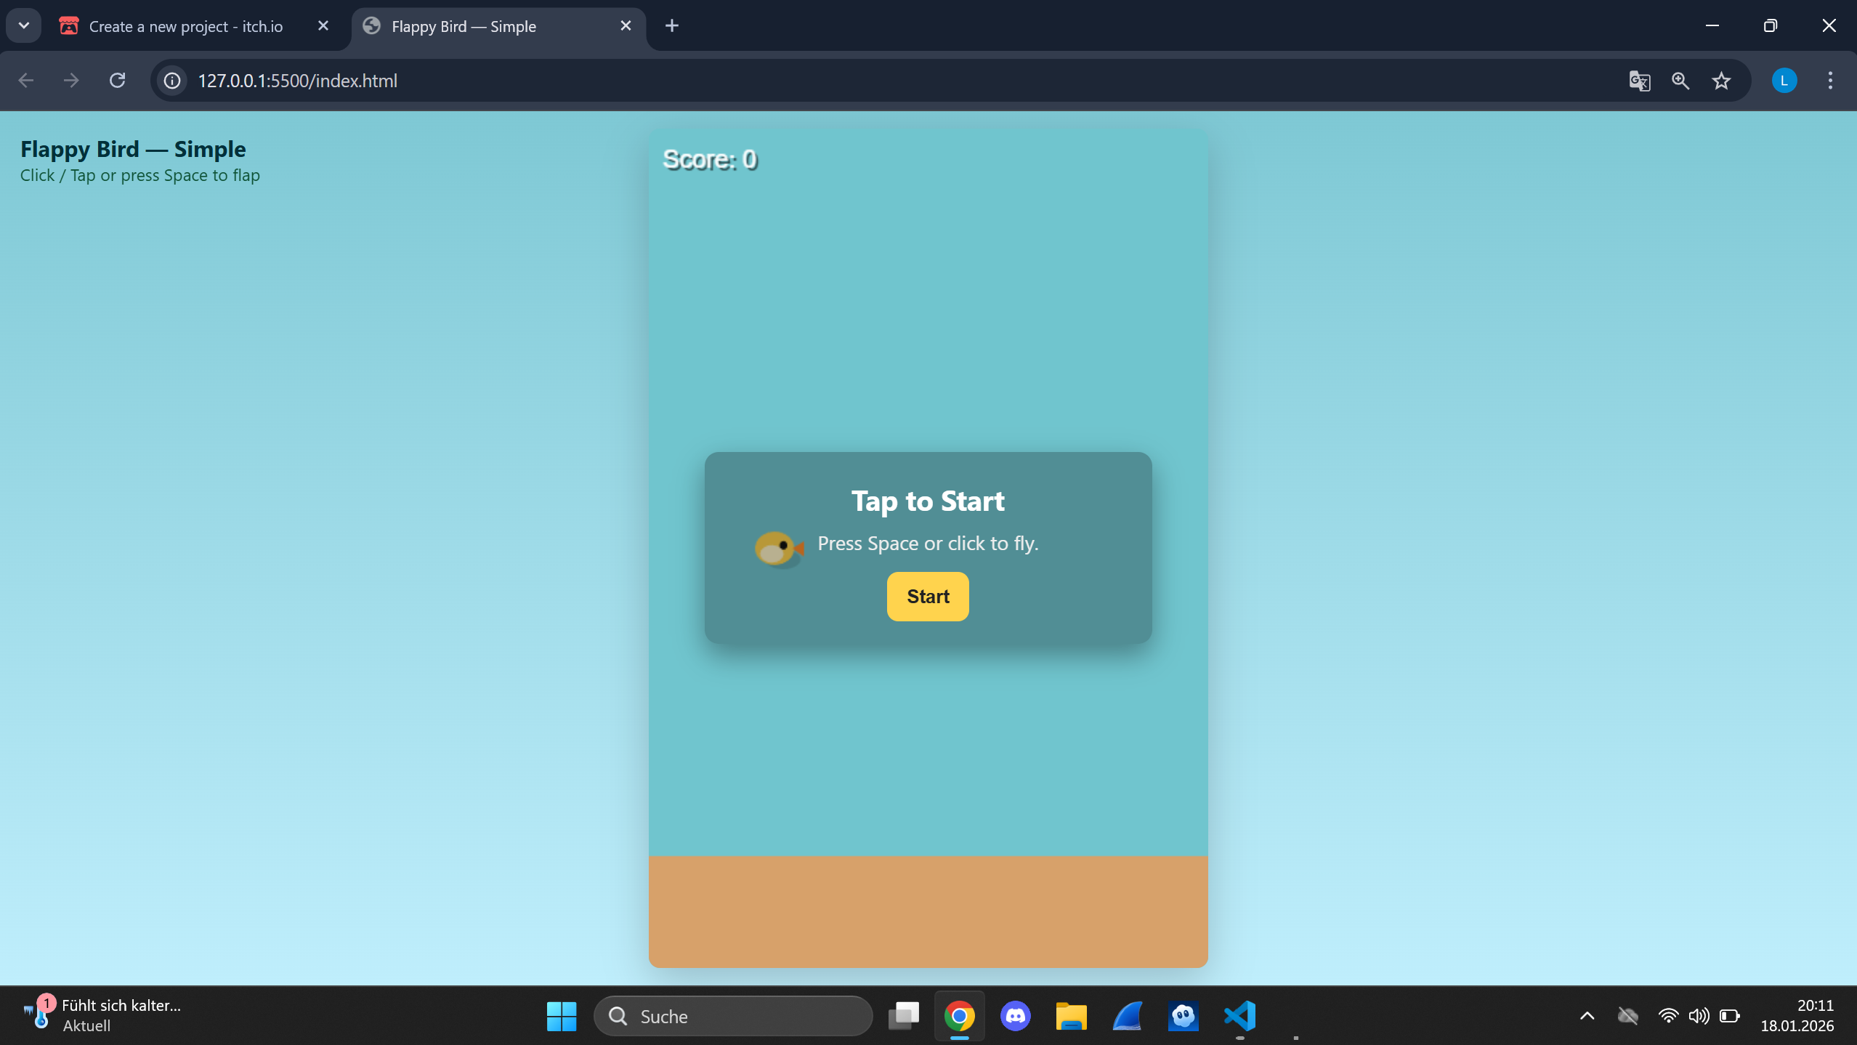This screenshot has width=1857, height=1045.
Task: Open Chrome three-dot menu
Action: tap(1830, 81)
